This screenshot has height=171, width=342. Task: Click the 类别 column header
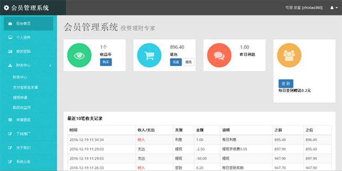(x=179, y=130)
